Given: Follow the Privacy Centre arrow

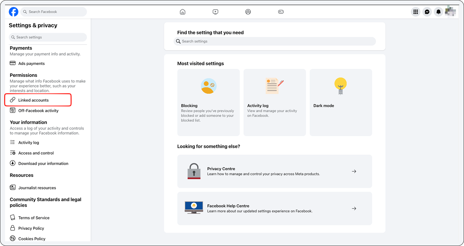Looking at the screenshot, I should click(x=354, y=171).
